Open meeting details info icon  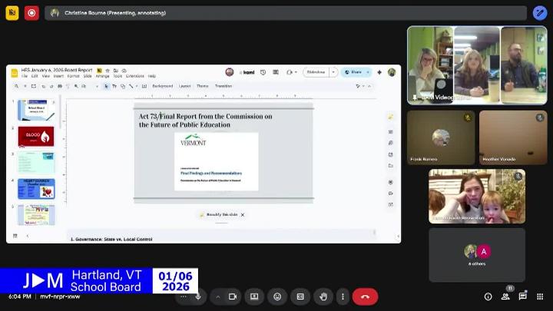click(488, 296)
